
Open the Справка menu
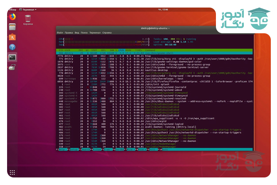(x=107, y=33)
